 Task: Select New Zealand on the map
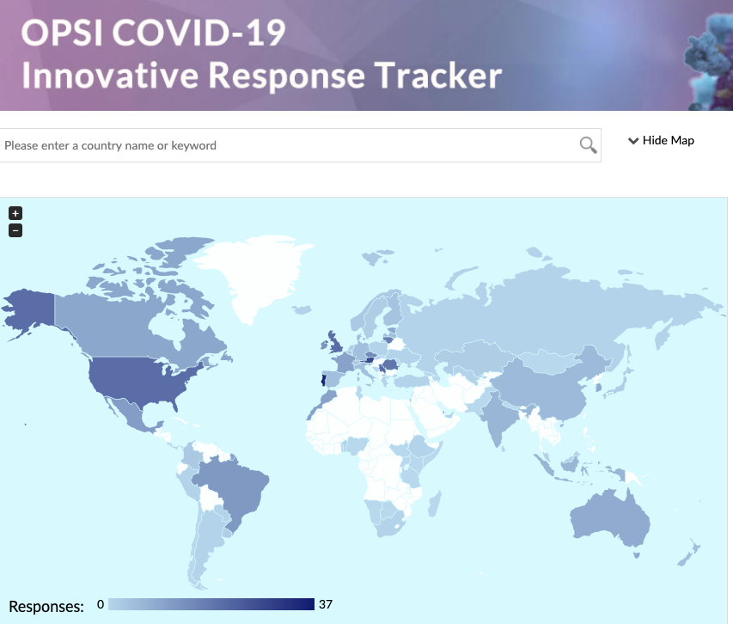tap(690, 553)
